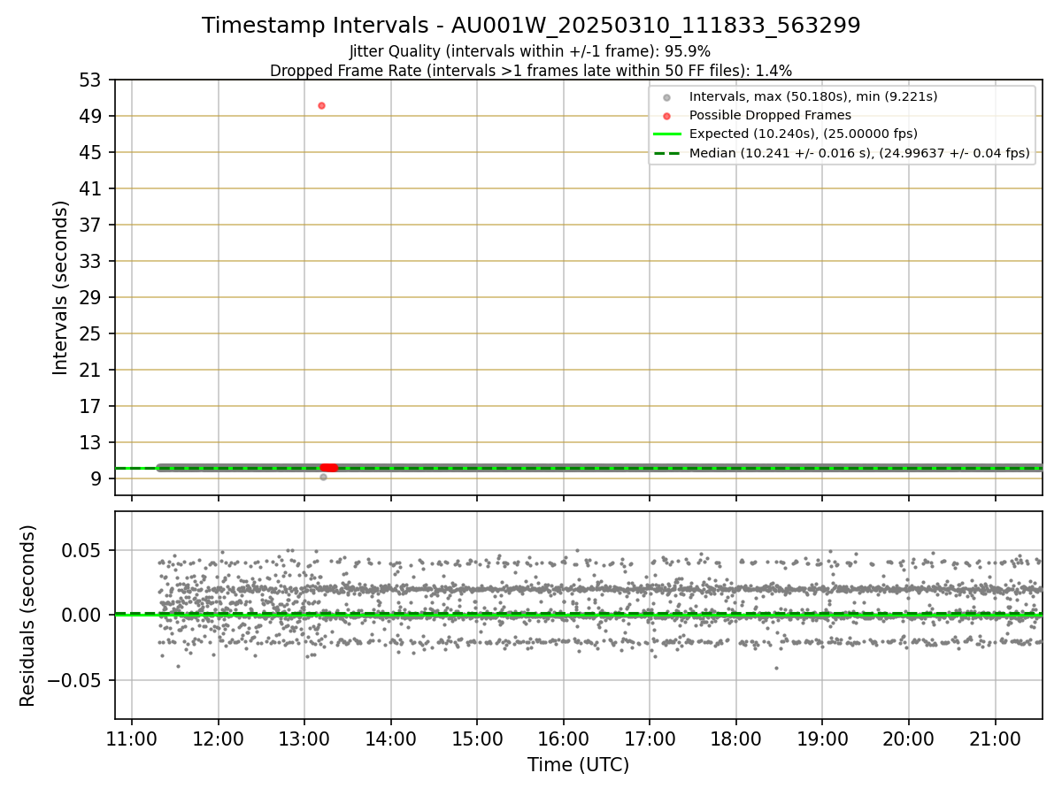Select the "Time (UTC)" x-axis label
Screen dimensions: 1062x796
579,765
